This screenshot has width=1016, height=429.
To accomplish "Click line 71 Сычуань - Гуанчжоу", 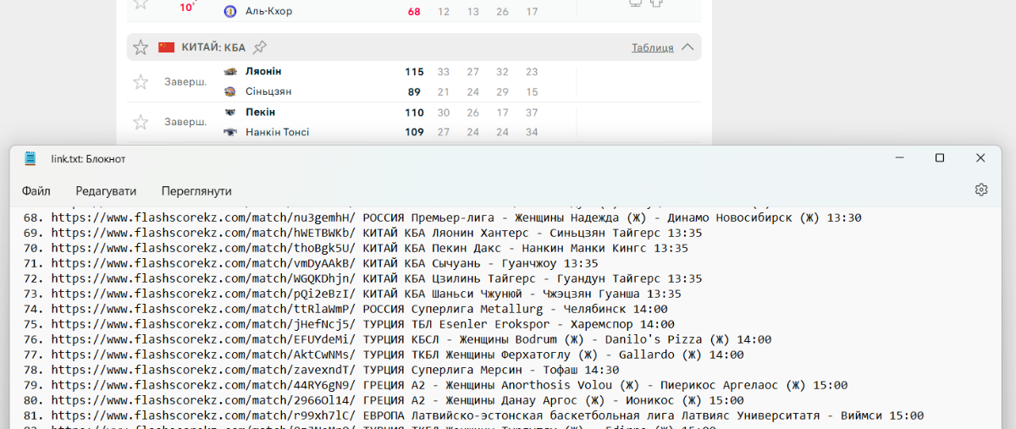I will point(311,263).
